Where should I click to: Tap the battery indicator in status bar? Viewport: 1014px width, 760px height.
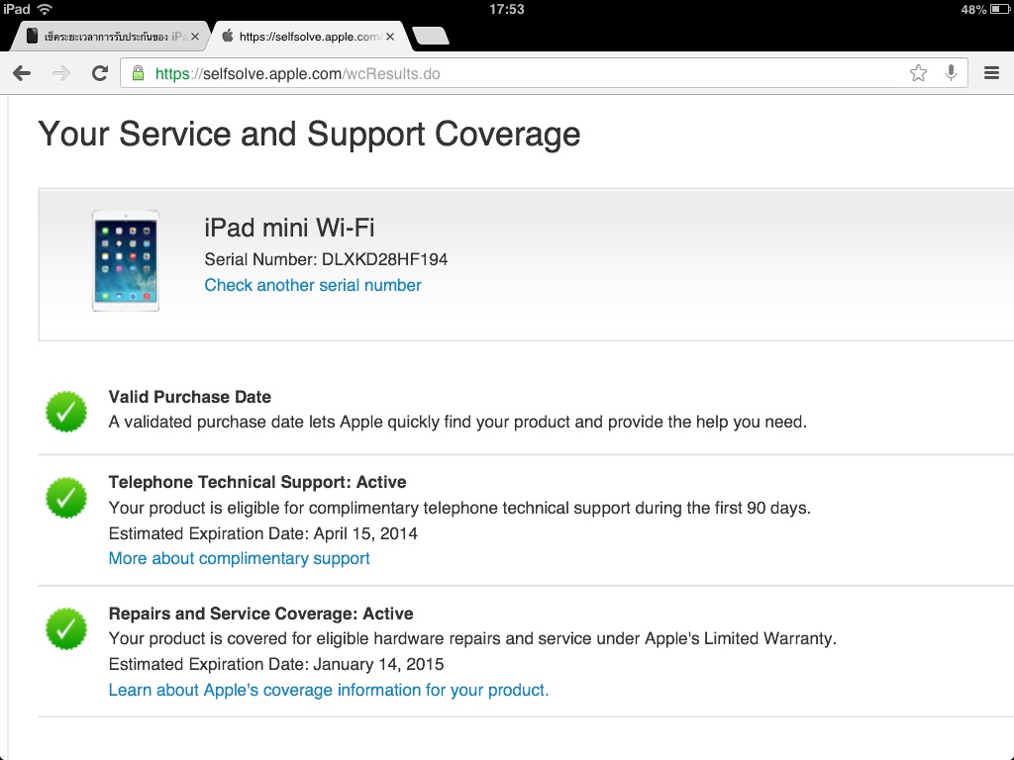pos(1000,9)
